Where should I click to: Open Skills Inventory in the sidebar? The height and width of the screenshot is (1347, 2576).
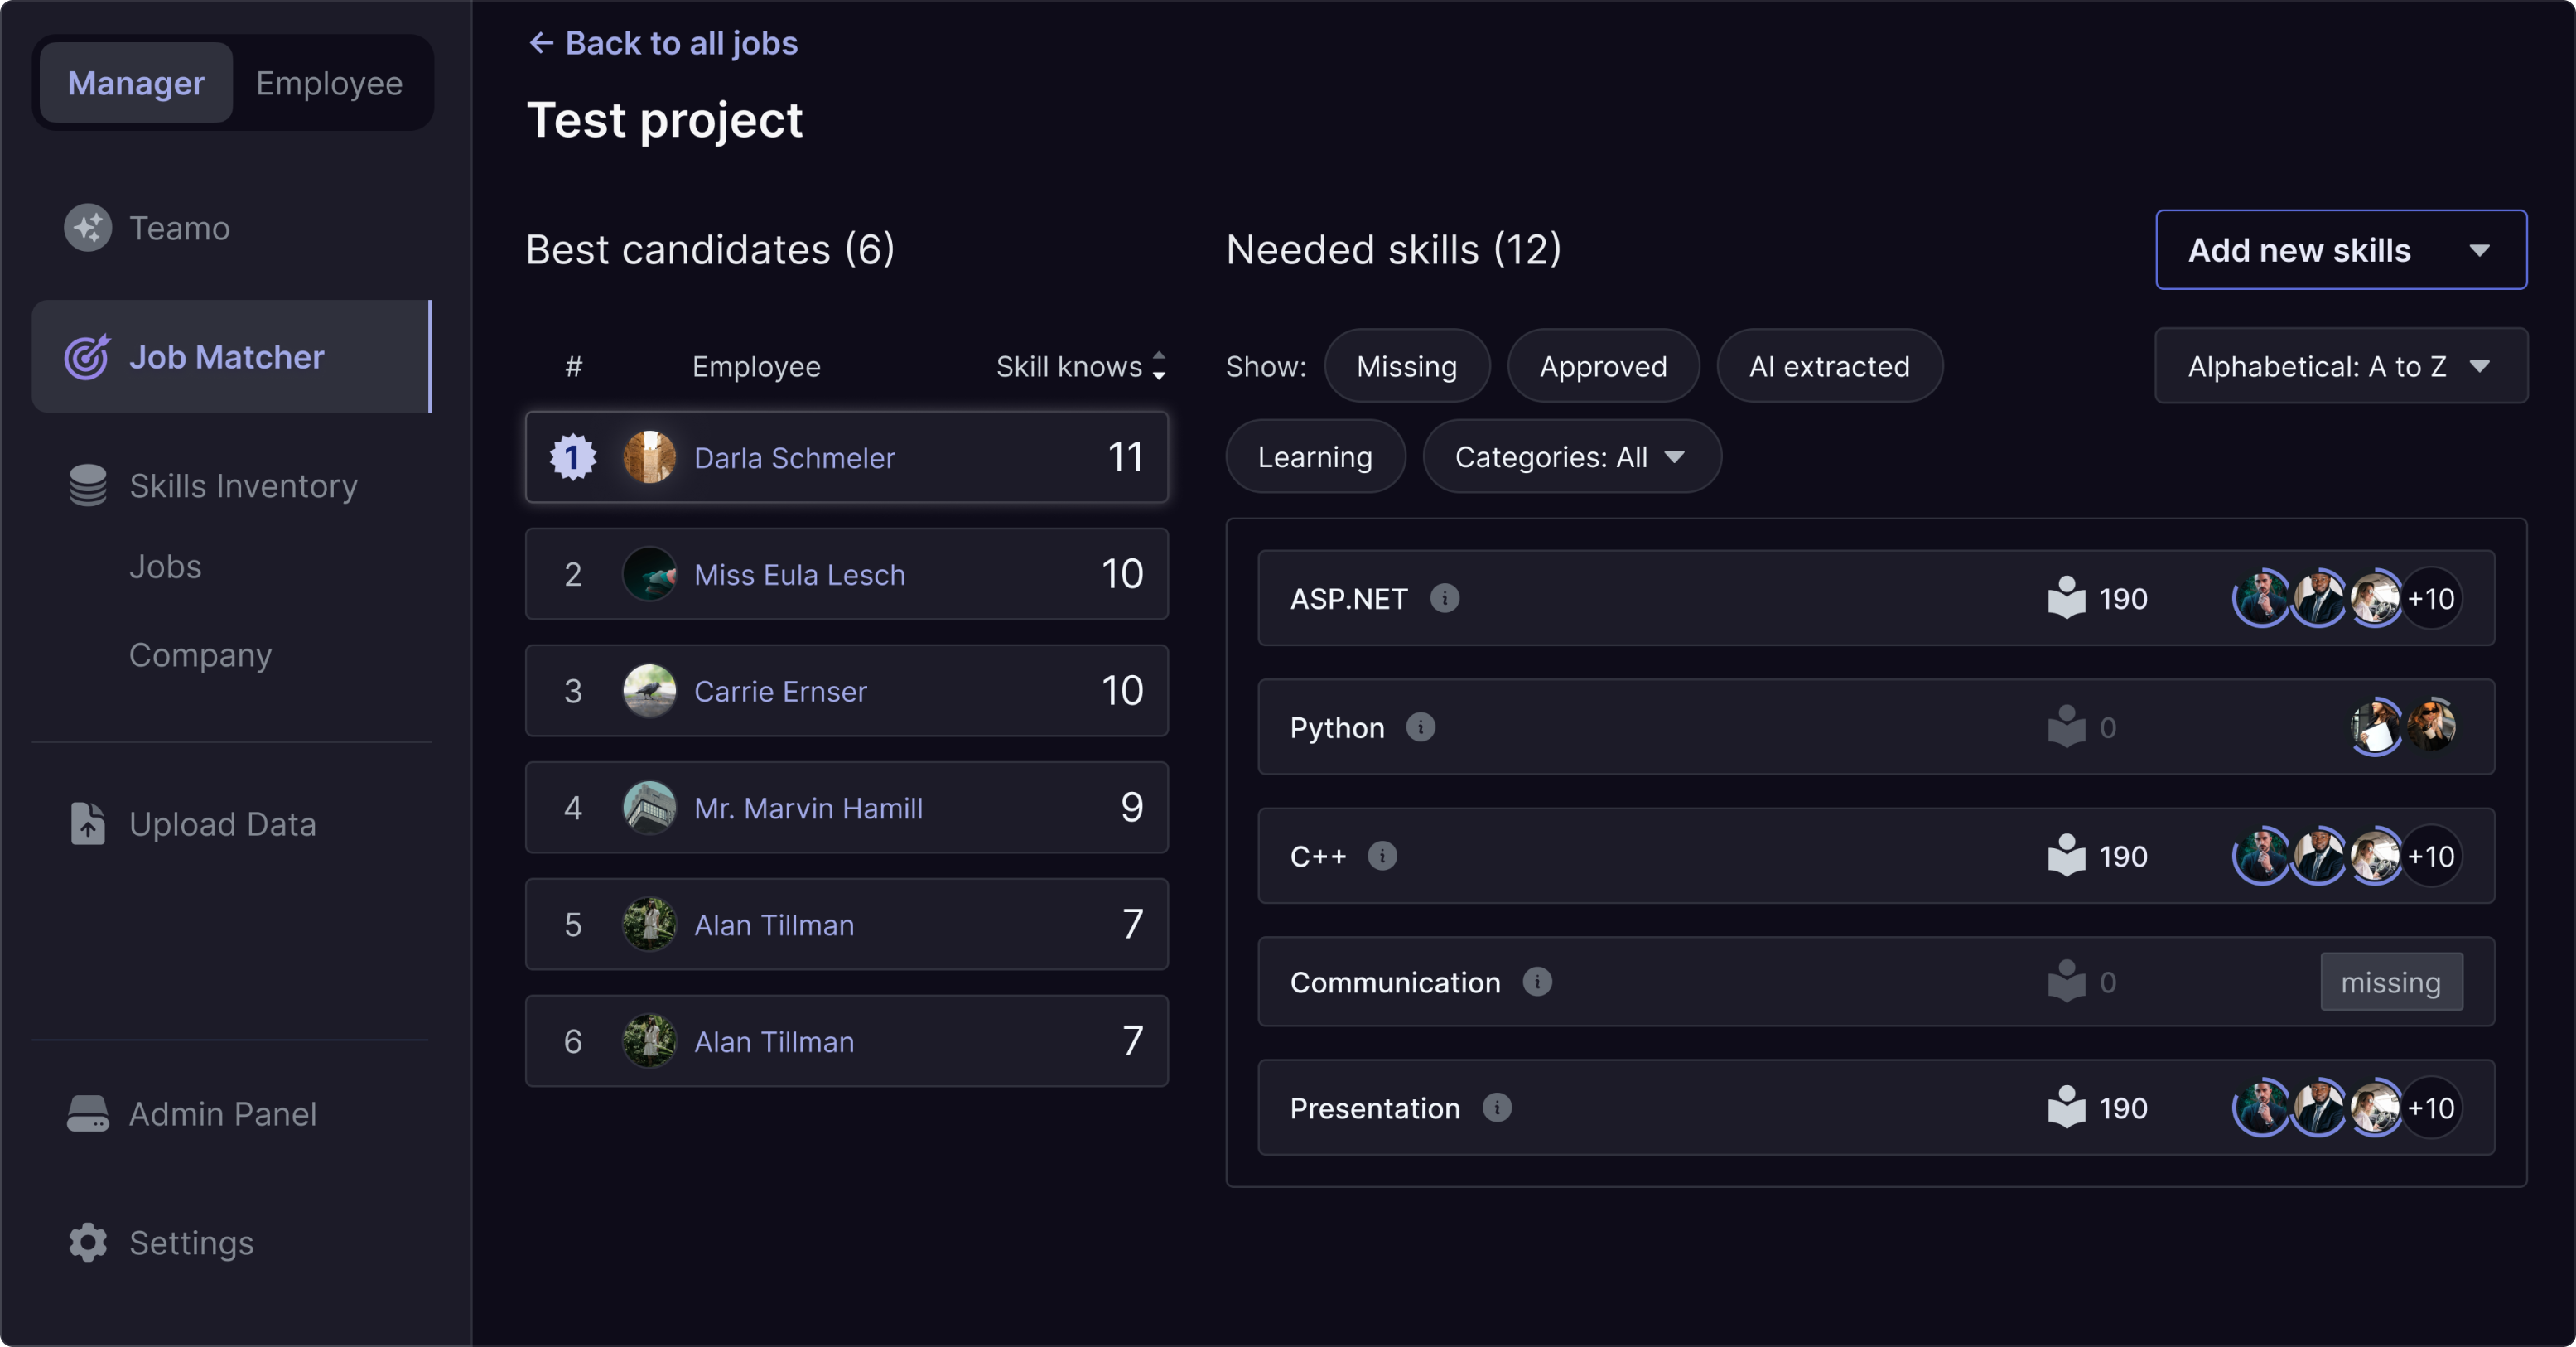click(x=232, y=485)
